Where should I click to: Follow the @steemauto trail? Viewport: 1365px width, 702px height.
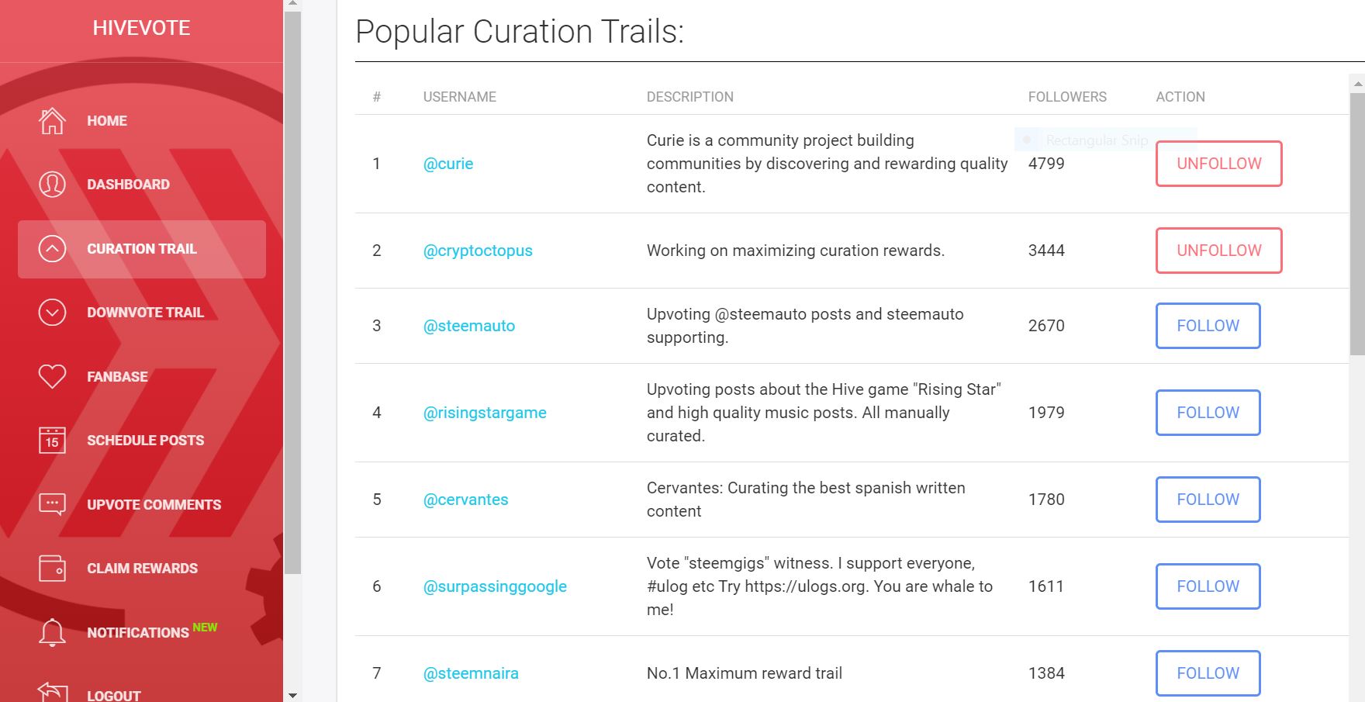1208,326
